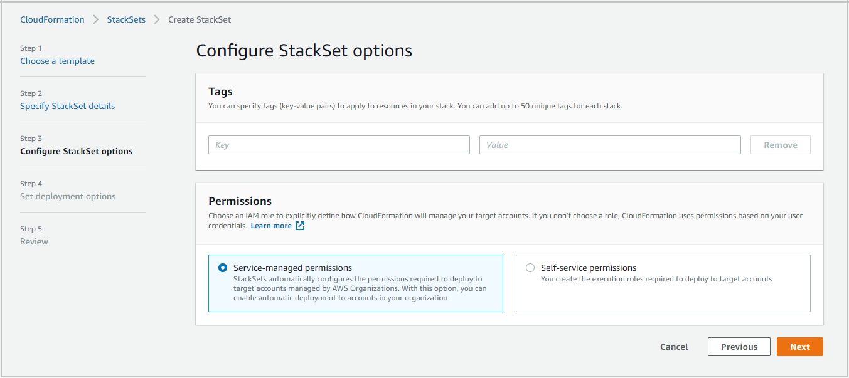The width and height of the screenshot is (849, 378).
Task: Open Step 1 Choose a template
Action: (57, 61)
